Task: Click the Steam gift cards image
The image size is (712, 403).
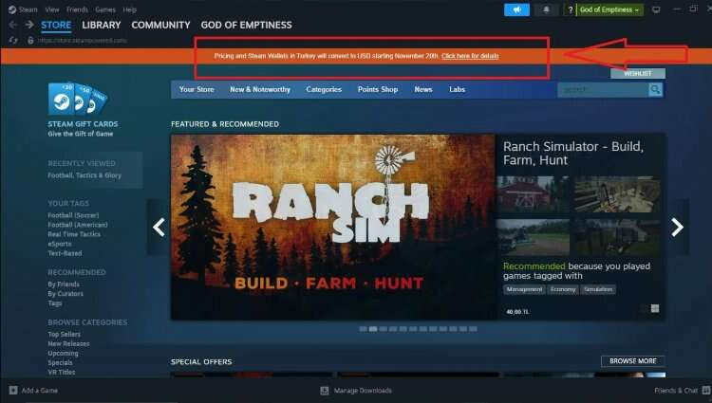Action: (x=78, y=99)
